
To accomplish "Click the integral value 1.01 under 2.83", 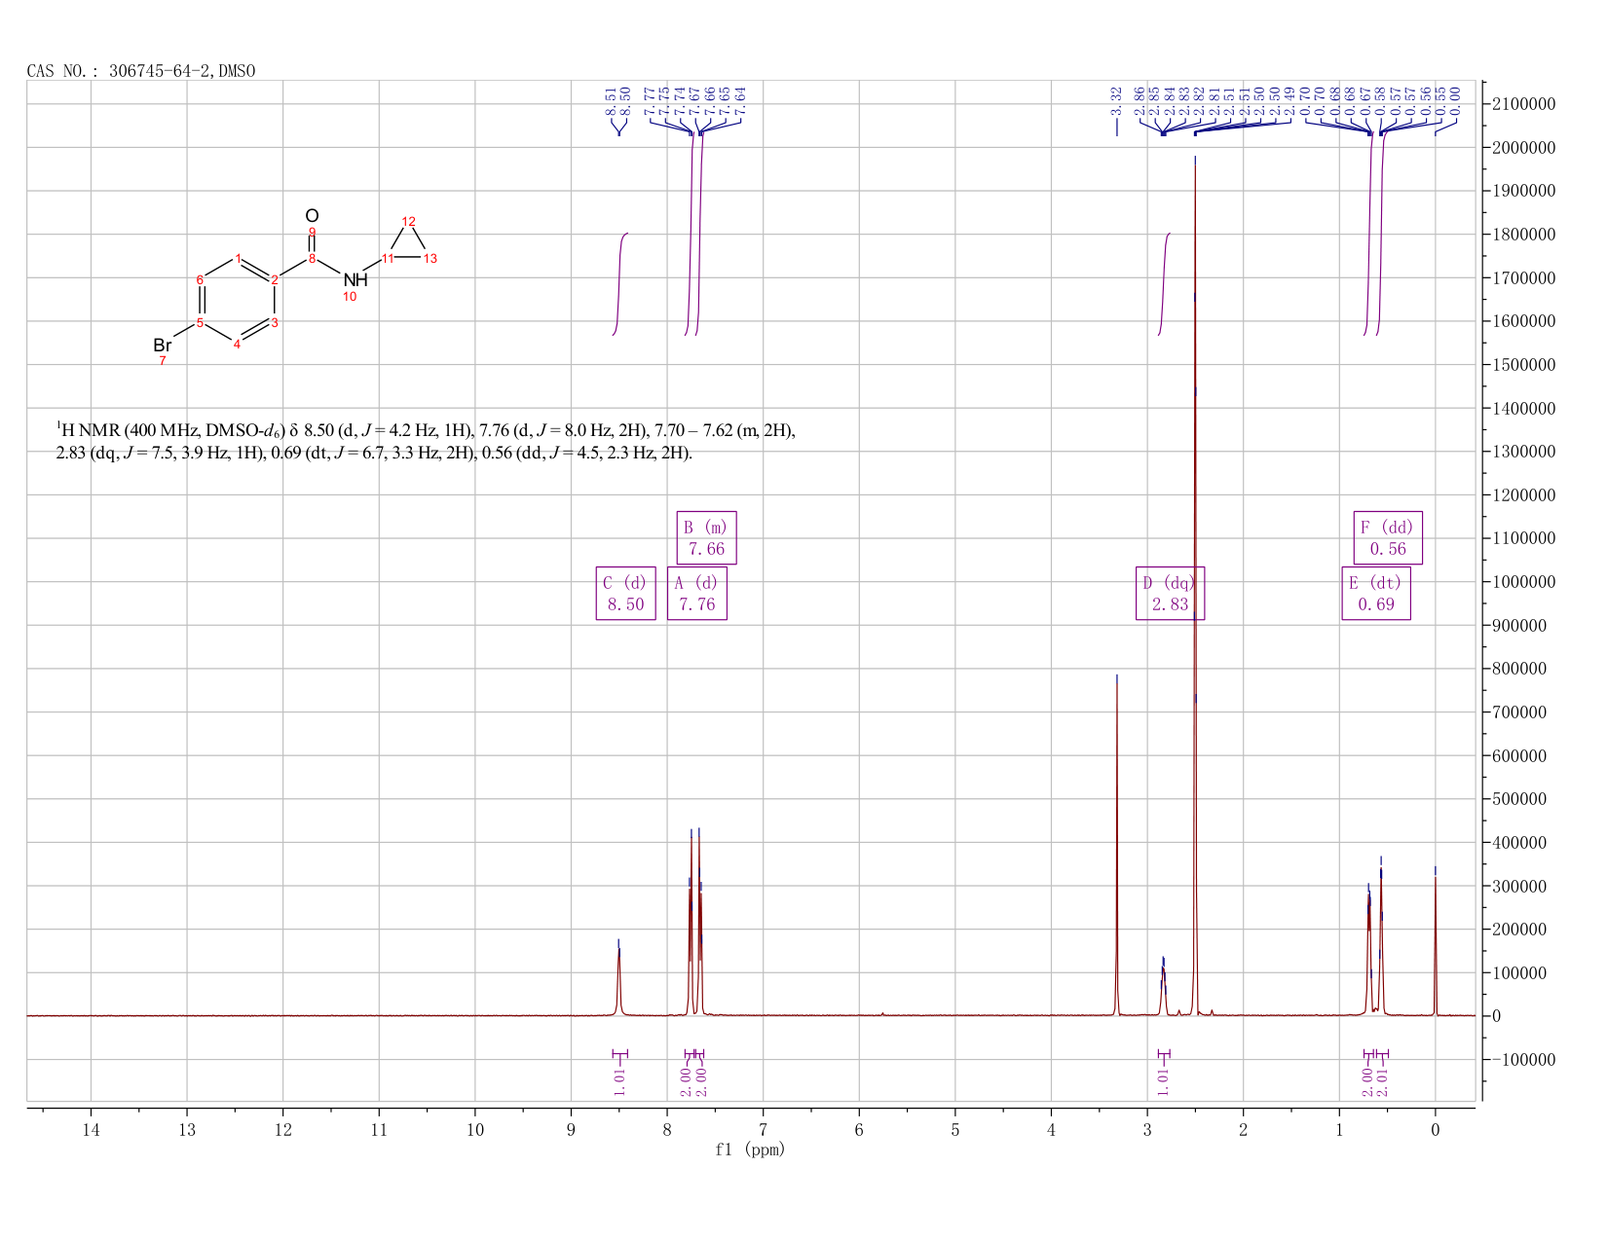I will tap(1163, 1081).
